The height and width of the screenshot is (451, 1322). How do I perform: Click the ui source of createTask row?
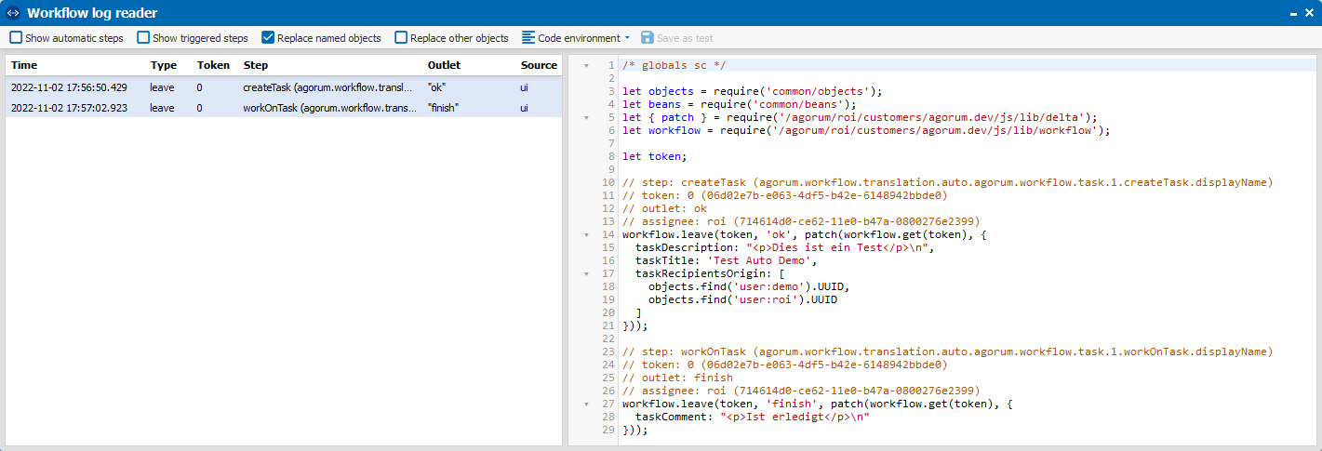(x=525, y=87)
